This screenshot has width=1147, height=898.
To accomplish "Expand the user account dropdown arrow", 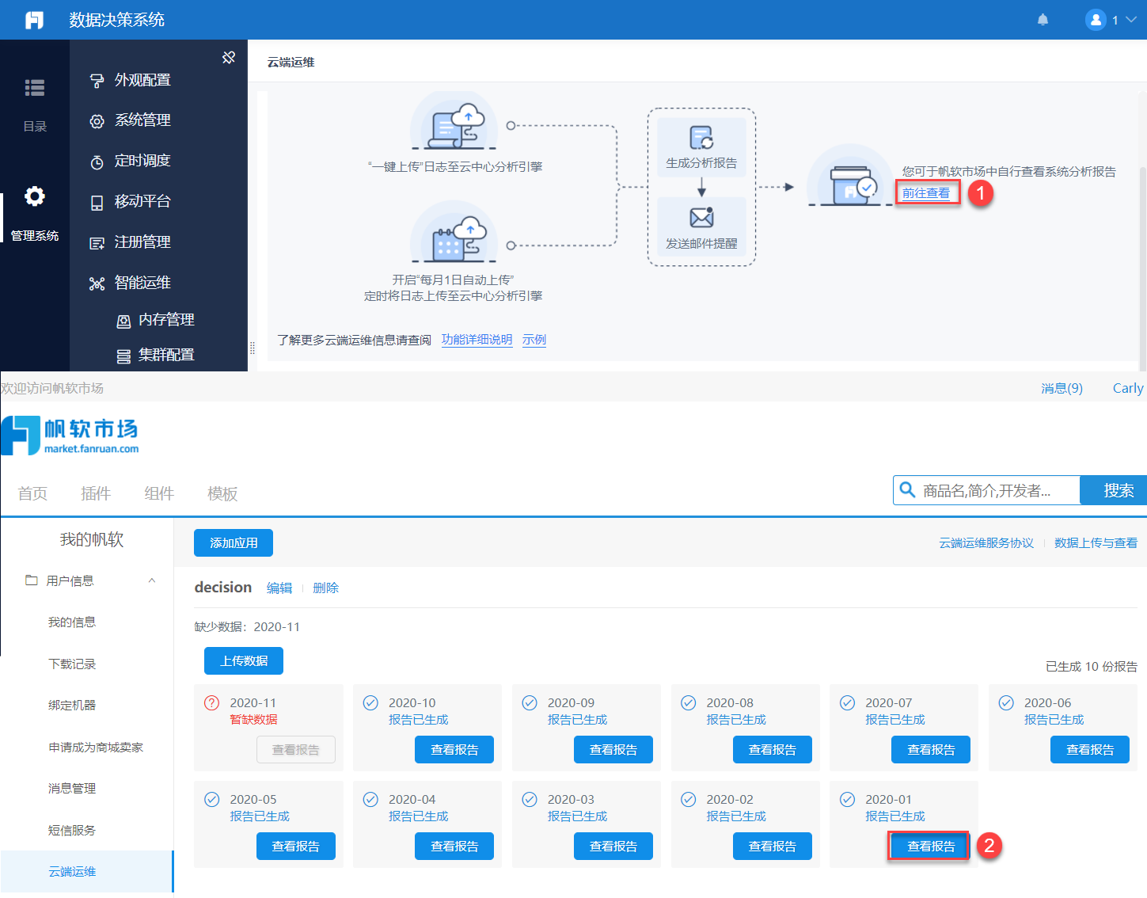I will [x=1131, y=20].
